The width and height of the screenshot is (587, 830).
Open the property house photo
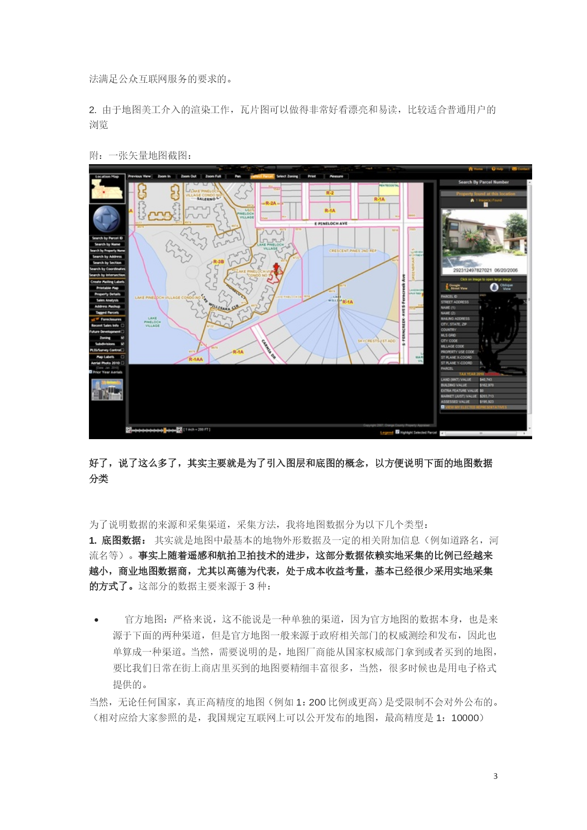(483, 241)
